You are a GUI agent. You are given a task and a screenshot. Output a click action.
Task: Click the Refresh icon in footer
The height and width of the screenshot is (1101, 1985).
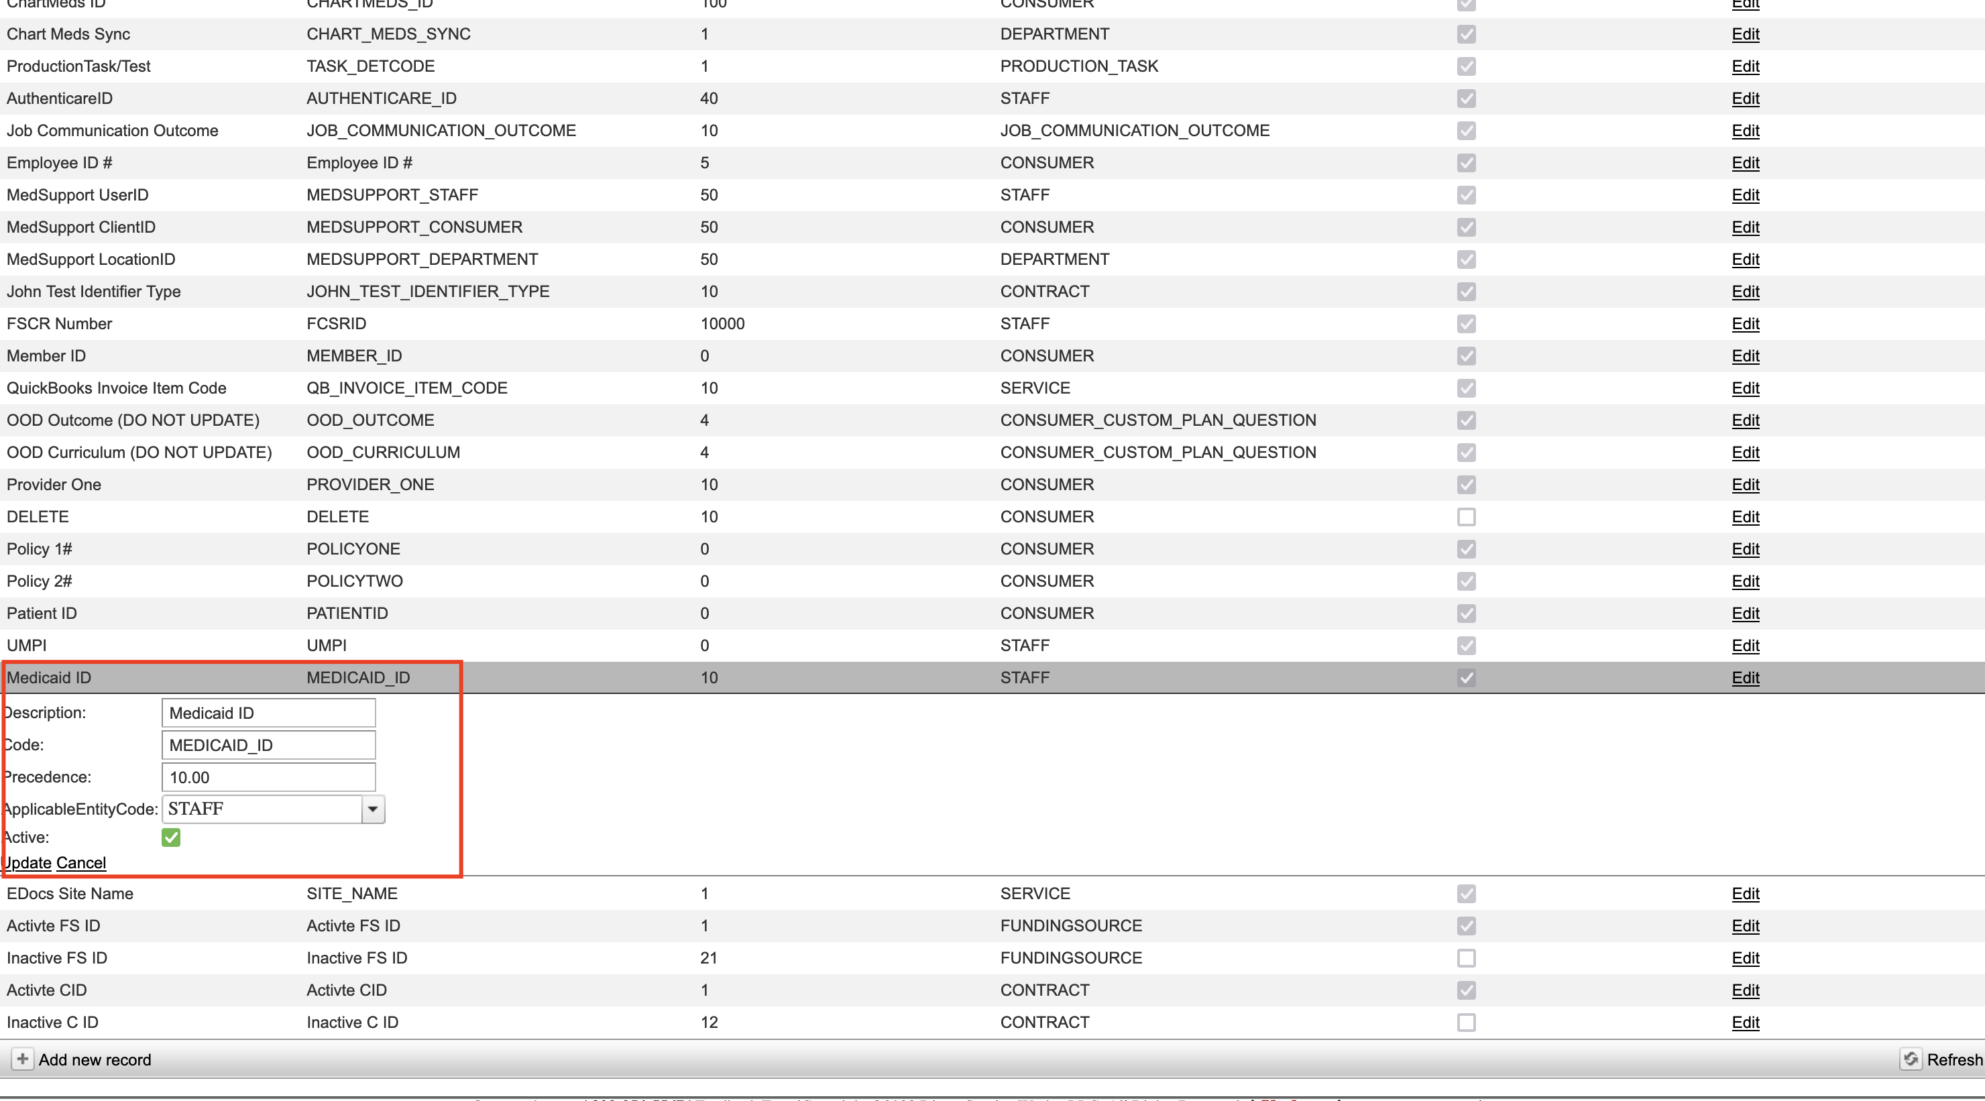(x=1911, y=1059)
